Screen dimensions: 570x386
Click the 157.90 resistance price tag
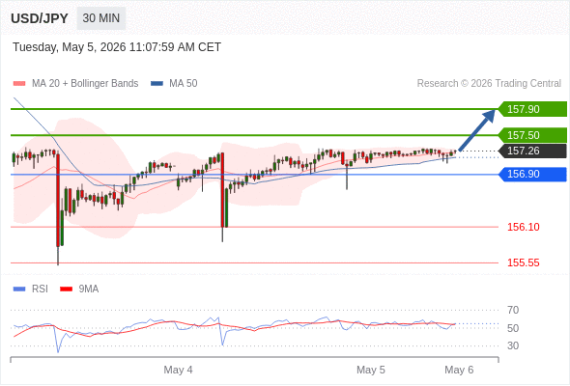pos(532,109)
